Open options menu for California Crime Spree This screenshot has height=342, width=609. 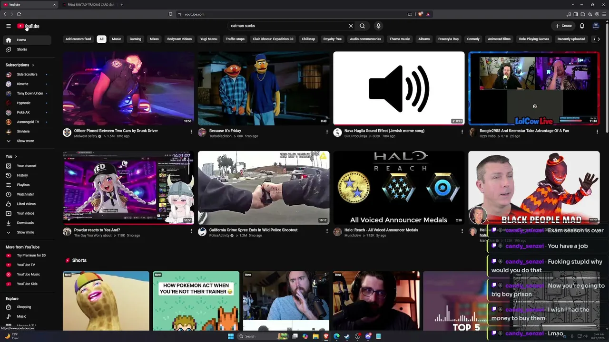click(327, 231)
